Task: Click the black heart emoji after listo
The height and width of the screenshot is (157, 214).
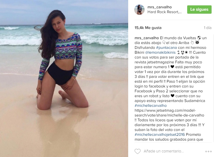Action: point(172,96)
